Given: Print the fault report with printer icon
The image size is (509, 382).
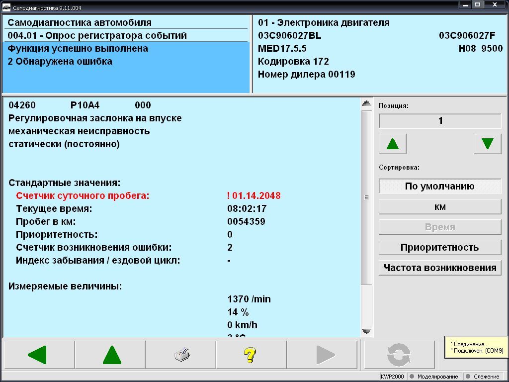Looking at the screenshot, I should point(180,355).
